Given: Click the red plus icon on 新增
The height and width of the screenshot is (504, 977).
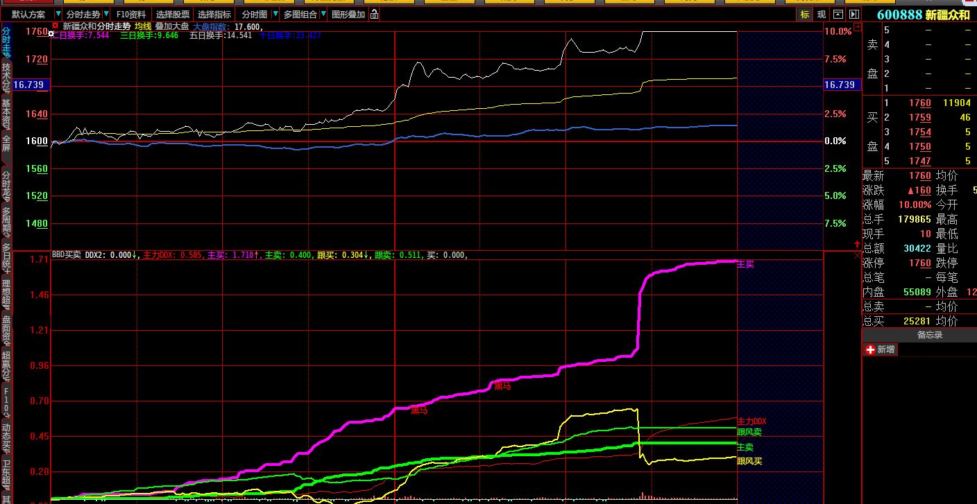Looking at the screenshot, I should (871, 350).
